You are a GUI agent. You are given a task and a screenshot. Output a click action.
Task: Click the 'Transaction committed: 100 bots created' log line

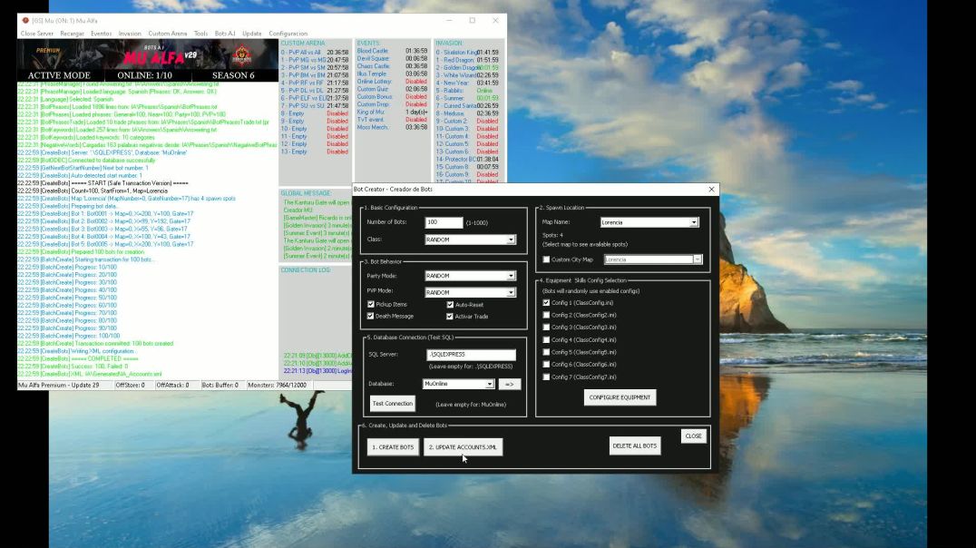coord(95,344)
